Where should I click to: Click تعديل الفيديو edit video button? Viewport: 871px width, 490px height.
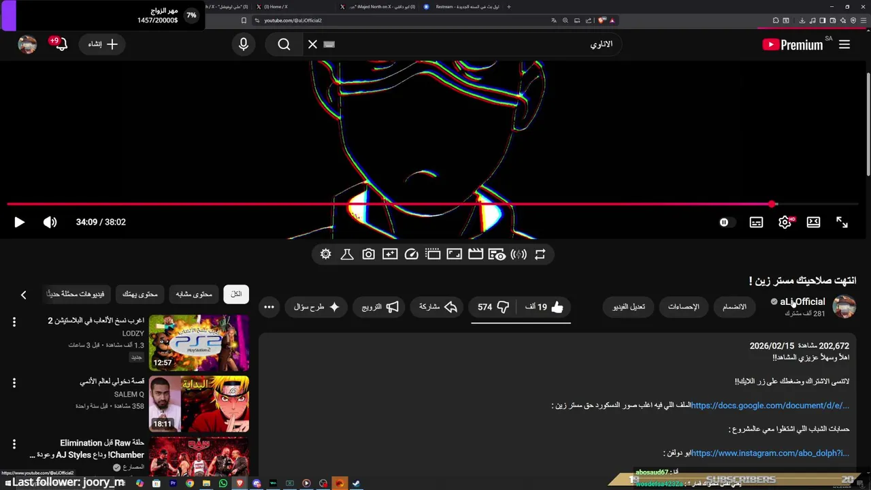tap(629, 307)
